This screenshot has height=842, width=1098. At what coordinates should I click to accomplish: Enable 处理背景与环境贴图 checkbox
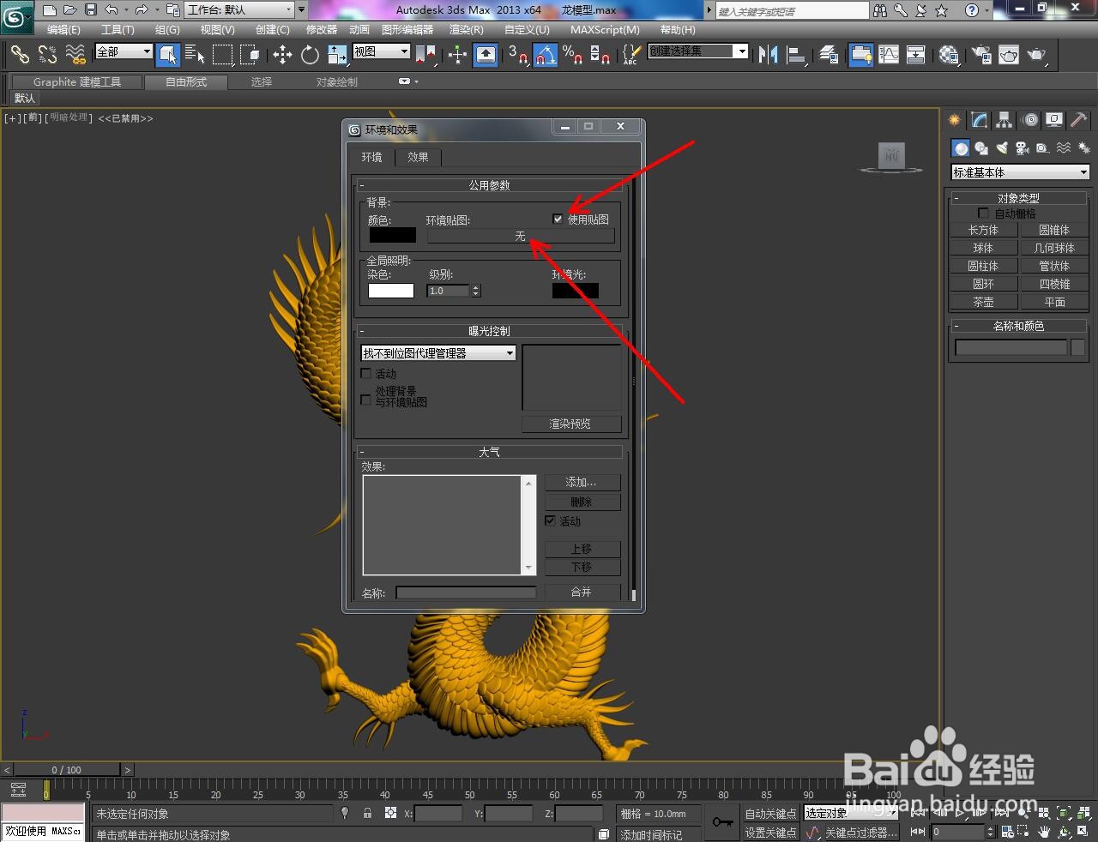367,400
